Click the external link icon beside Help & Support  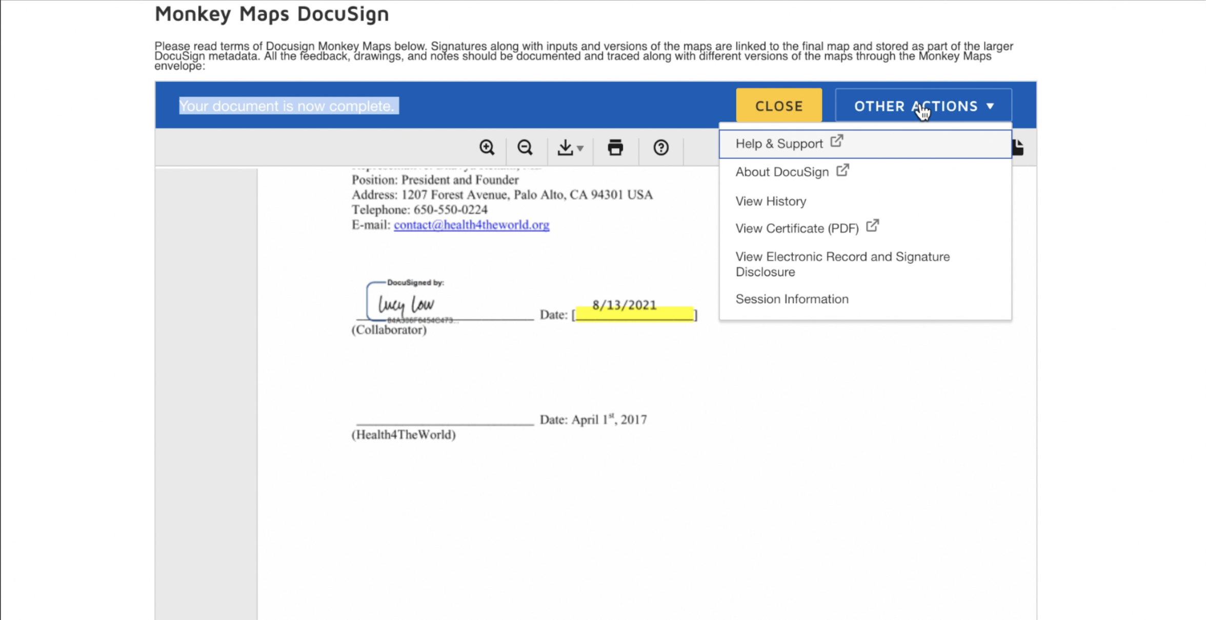point(836,141)
